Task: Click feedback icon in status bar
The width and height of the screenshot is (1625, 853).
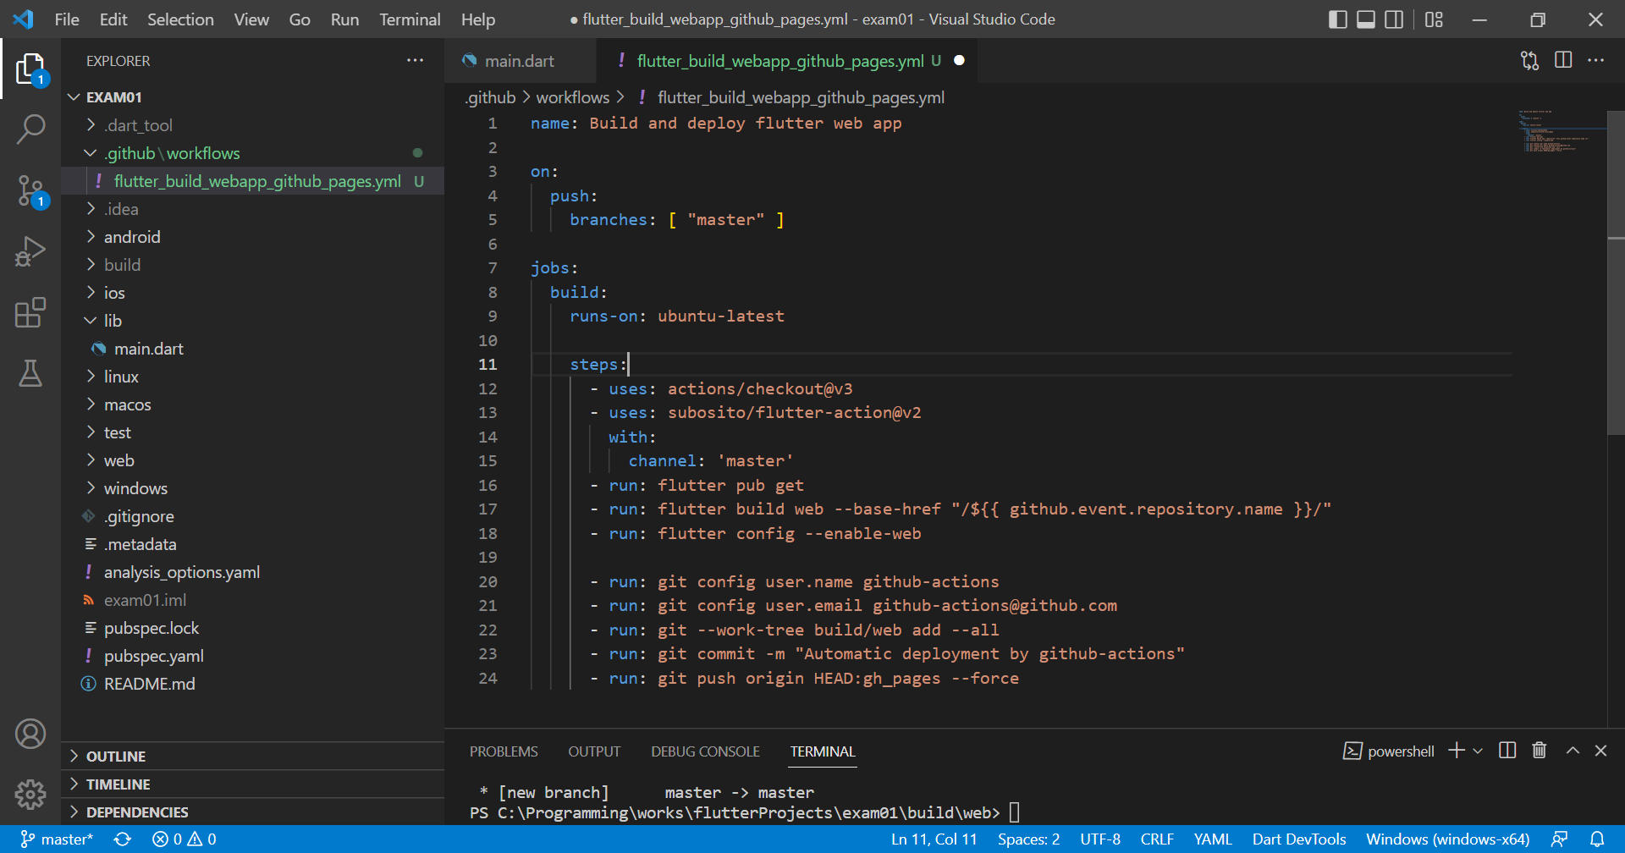Action: point(1560,839)
